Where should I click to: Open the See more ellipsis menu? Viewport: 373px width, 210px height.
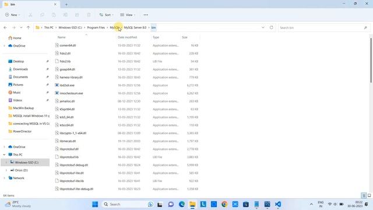pos(146,15)
